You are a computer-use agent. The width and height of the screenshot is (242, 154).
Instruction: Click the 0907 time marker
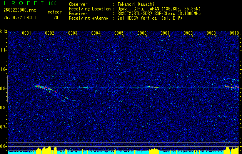165,33
